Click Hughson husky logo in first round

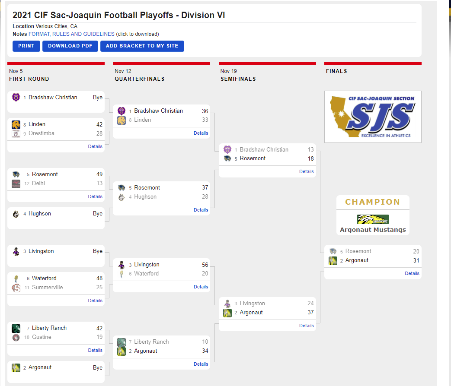(x=16, y=214)
